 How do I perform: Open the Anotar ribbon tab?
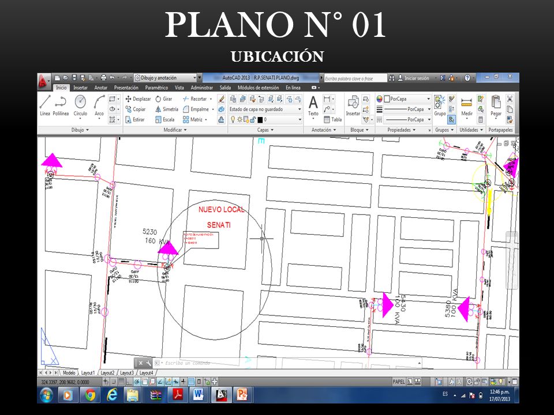(x=100, y=88)
